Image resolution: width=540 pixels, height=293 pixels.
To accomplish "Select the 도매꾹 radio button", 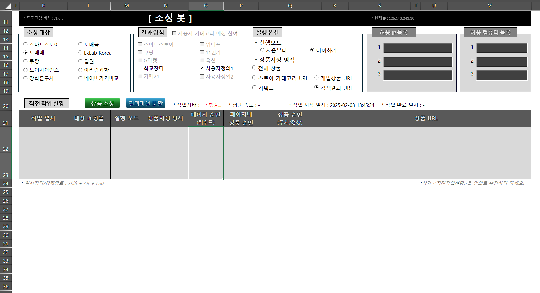I will point(80,44).
